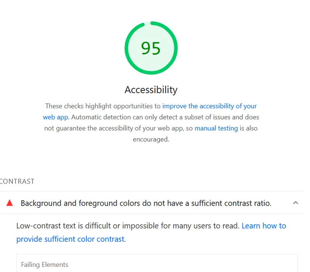Select the Failing Elements table header
Image resolution: width=310 pixels, height=272 pixels.
pyautogui.click(x=45, y=265)
